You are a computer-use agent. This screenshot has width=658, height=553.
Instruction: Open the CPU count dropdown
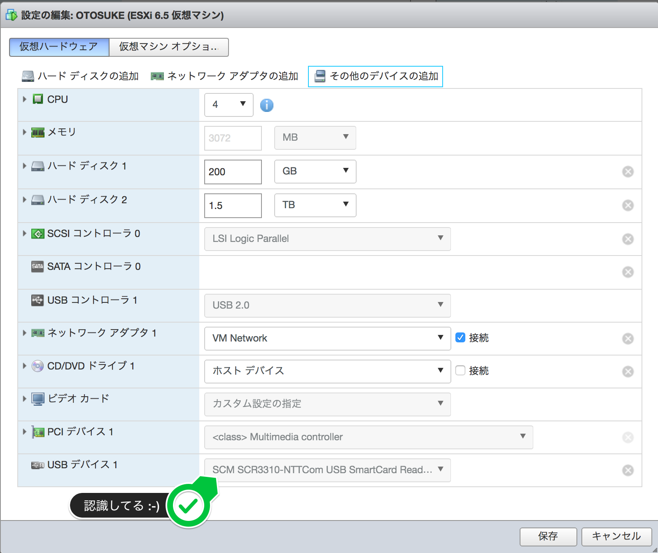tap(229, 105)
